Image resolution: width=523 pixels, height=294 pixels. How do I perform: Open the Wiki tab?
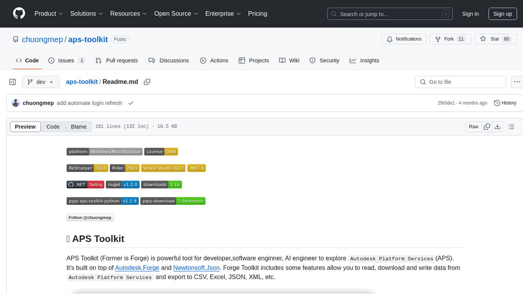click(x=289, y=60)
